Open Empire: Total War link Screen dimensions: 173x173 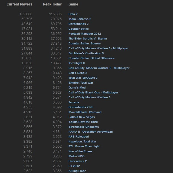81,83
